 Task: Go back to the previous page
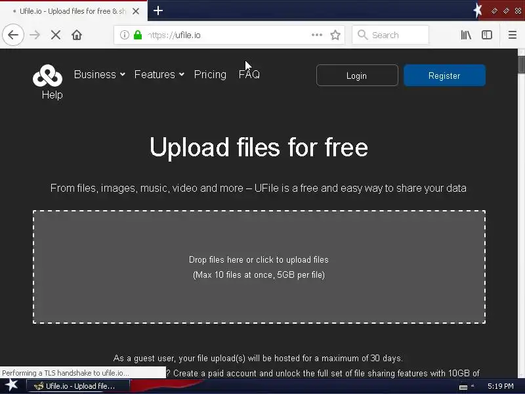pos(13,35)
